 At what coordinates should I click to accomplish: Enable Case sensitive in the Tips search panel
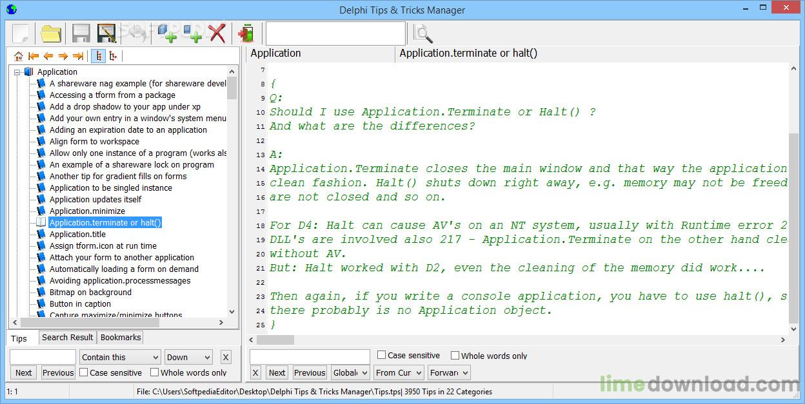click(x=83, y=372)
